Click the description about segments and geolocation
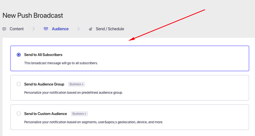Image resolution: width=255 pixels, height=136 pixels. point(94,122)
